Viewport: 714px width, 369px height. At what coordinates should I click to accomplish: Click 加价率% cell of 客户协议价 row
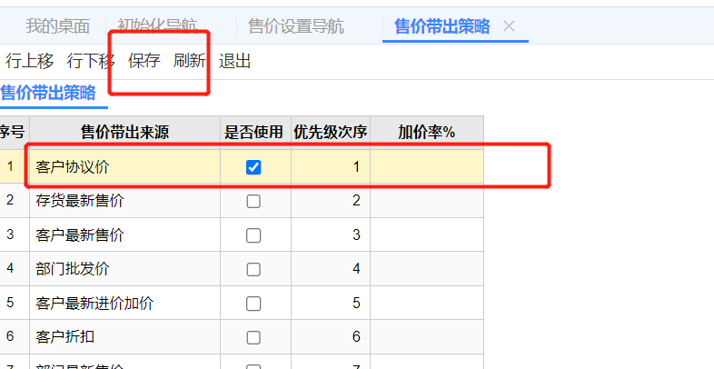tap(427, 166)
